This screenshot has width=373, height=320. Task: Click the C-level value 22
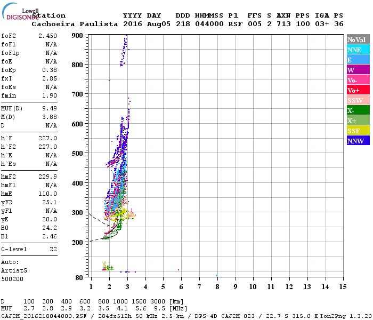53,249
